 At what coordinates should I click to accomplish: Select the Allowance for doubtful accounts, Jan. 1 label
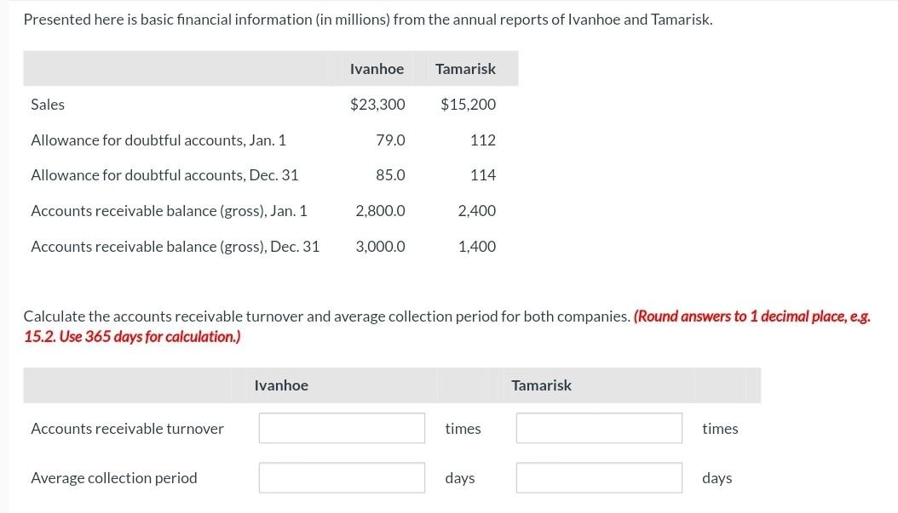(158, 140)
